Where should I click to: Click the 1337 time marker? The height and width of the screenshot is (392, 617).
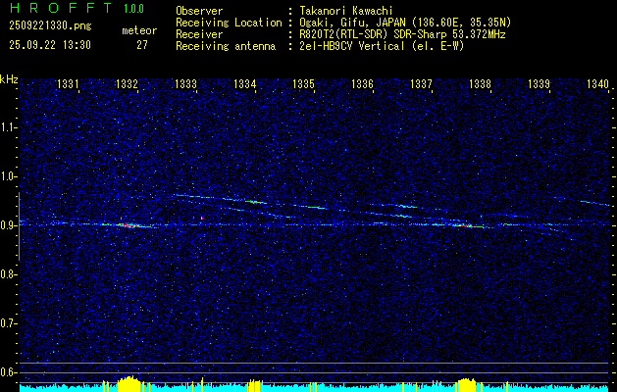(421, 83)
